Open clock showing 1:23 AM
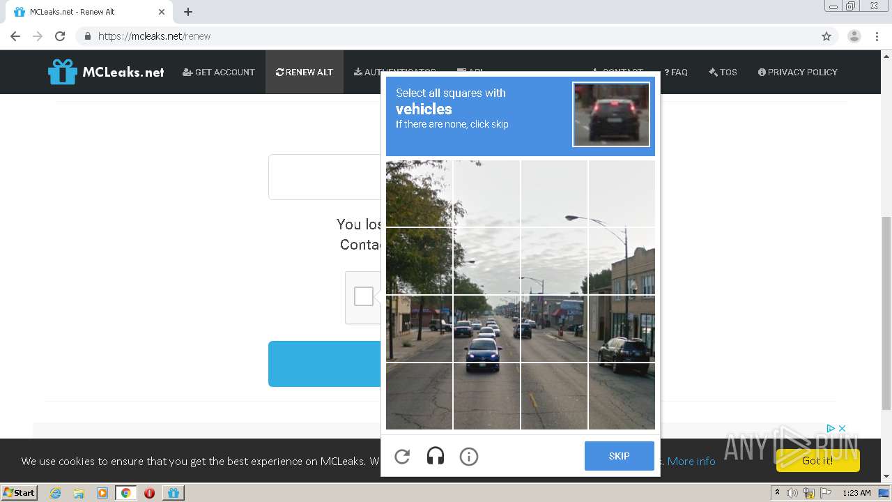This screenshot has width=892, height=502. tap(856, 493)
